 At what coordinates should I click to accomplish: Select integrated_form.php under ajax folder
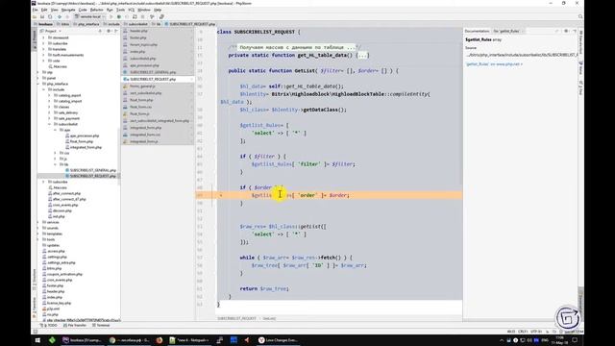tap(84, 147)
